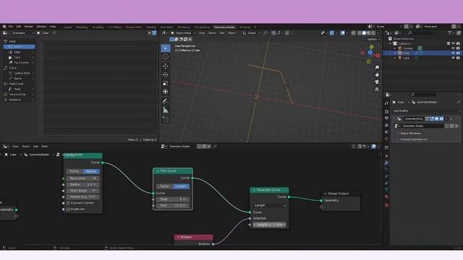The image size is (463, 260).
Task: Collapse the Trim Curve node
Action: [158, 171]
